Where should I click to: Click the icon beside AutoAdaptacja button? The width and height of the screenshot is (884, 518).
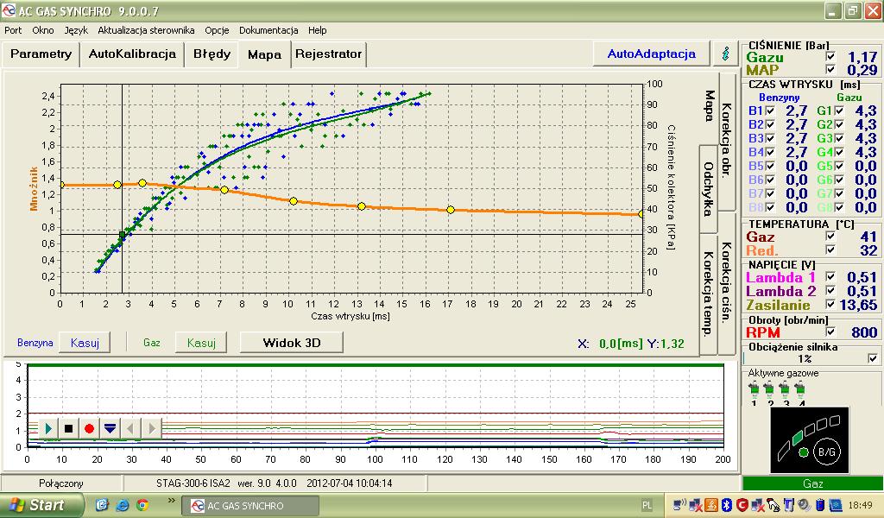click(726, 54)
